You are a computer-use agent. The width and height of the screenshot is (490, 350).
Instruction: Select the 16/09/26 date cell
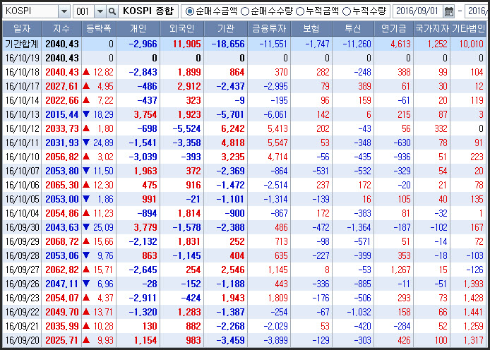click(x=22, y=284)
